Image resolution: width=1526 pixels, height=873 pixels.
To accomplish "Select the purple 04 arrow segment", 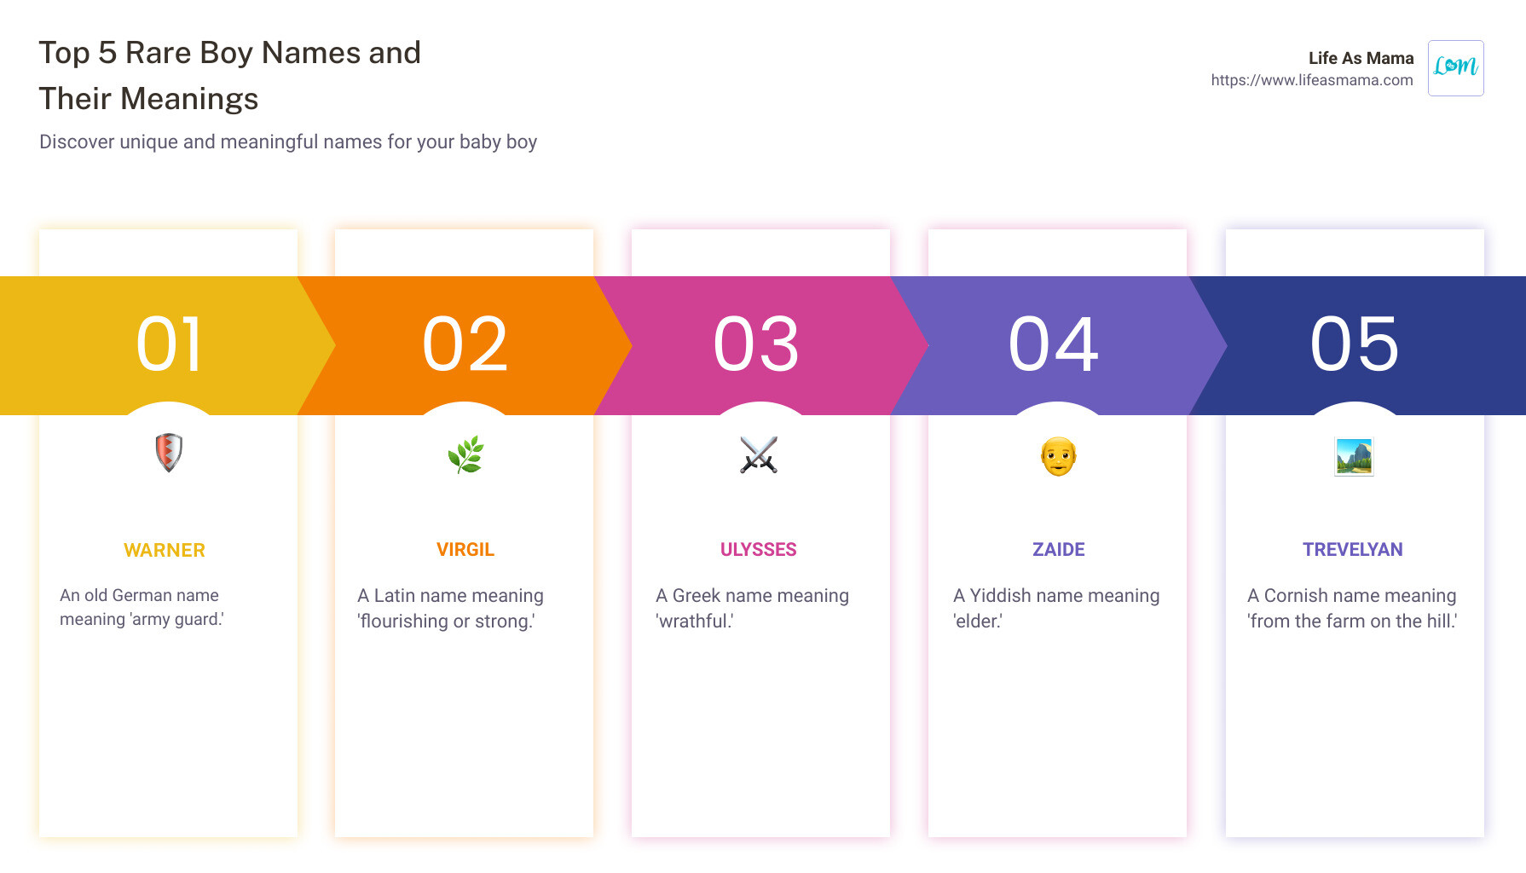I will coord(1055,345).
